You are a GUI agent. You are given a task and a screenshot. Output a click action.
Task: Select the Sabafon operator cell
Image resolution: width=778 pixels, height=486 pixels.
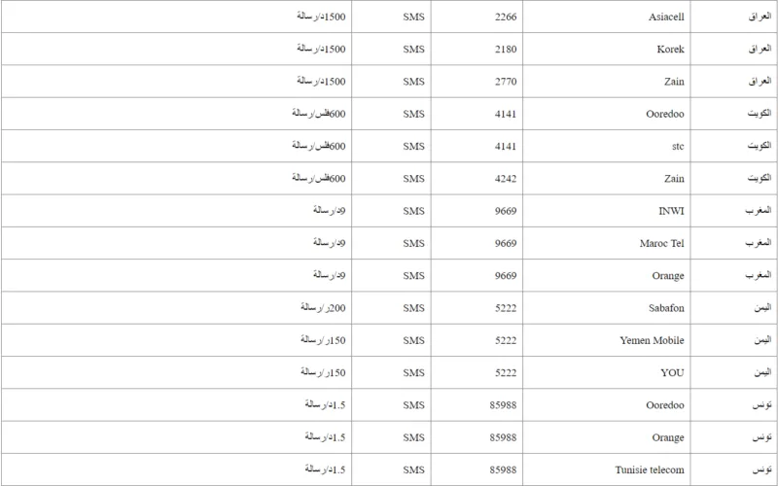click(666, 308)
